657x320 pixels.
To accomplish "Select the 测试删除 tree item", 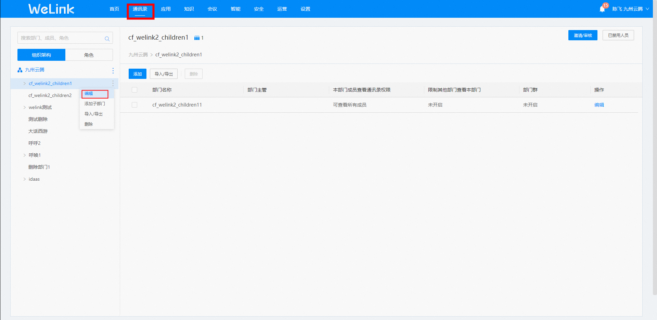I will pos(38,119).
